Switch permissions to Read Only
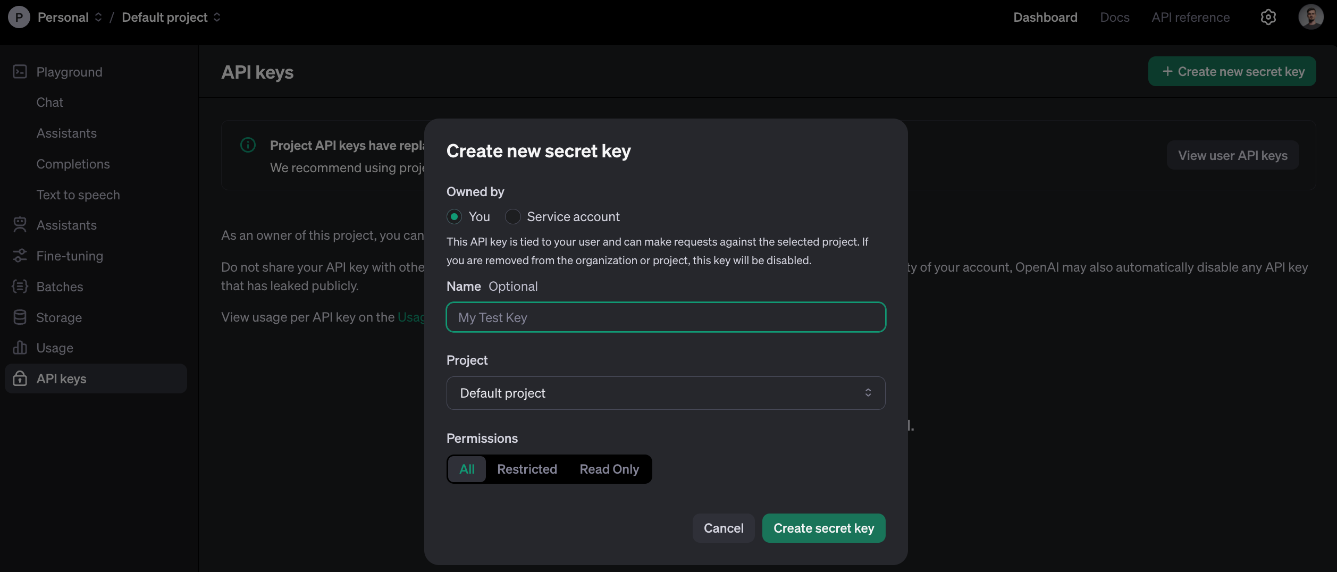Viewport: 1337px width, 572px height. coord(609,469)
